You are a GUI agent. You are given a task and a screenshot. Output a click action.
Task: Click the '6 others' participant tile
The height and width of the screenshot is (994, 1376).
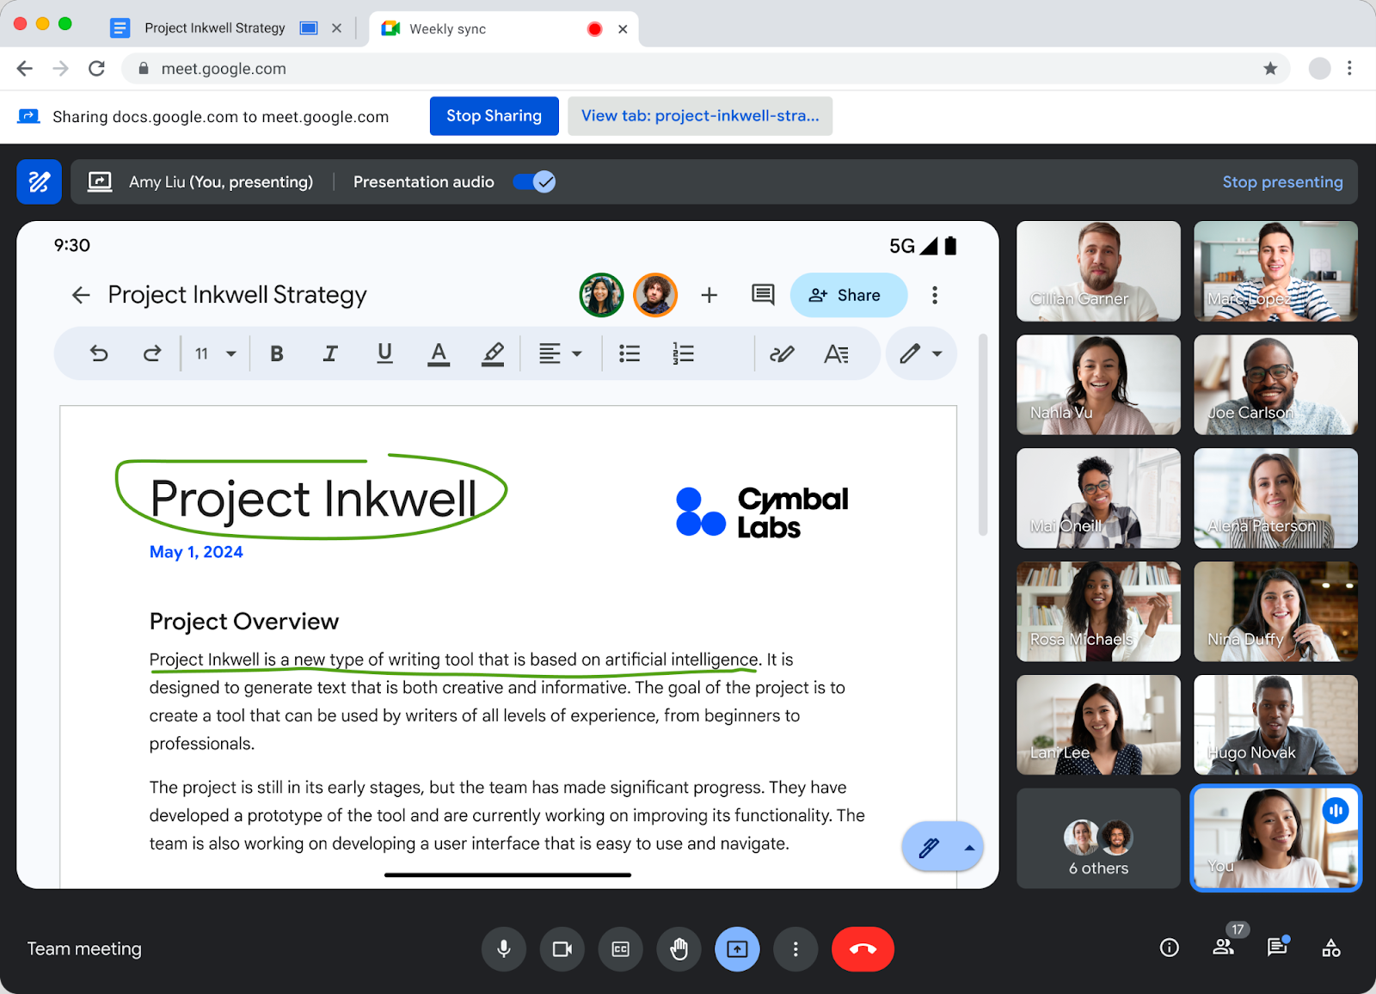click(1098, 838)
